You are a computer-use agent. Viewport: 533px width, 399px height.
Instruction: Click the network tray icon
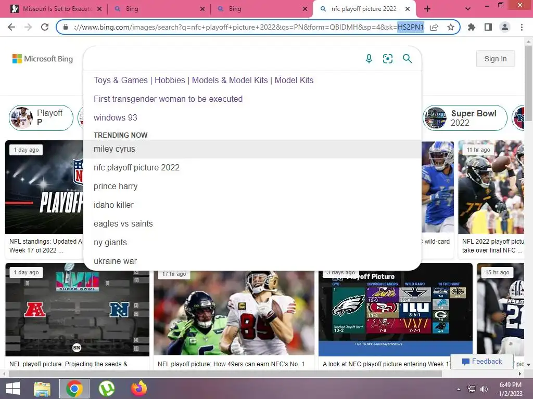tap(472, 389)
